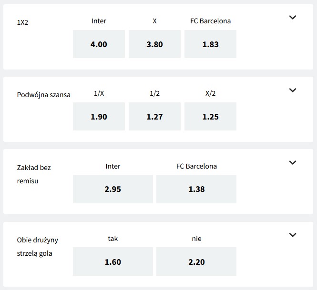Pick the draw X odds 3.80
This screenshot has width=317, height=290.
[x=154, y=44]
